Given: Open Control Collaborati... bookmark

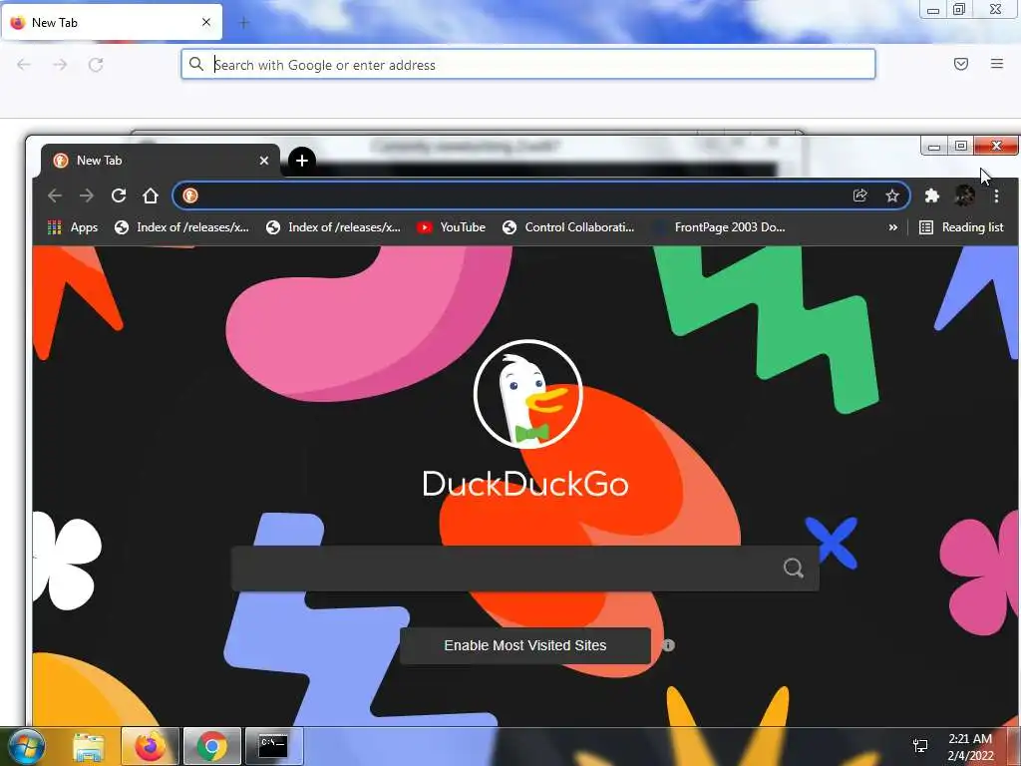Looking at the screenshot, I should (x=568, y=227).
